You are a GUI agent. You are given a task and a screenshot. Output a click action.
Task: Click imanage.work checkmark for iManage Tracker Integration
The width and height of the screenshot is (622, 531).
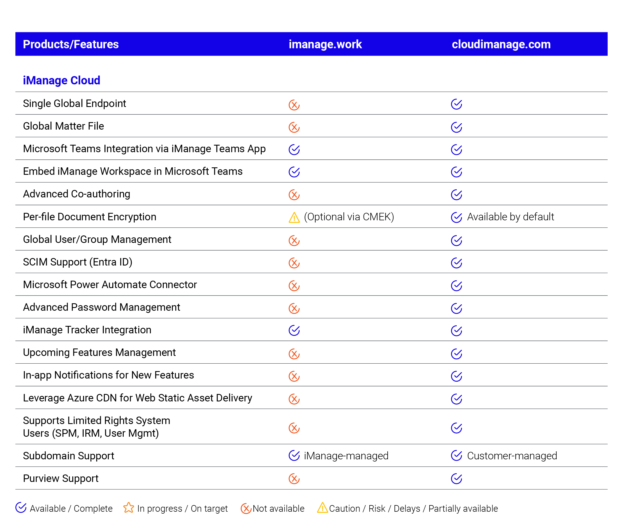point(294,330)
